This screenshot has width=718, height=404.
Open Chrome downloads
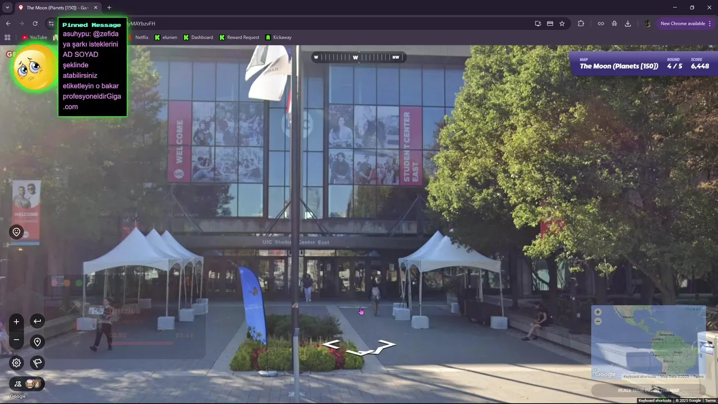[x=628, y=24]
